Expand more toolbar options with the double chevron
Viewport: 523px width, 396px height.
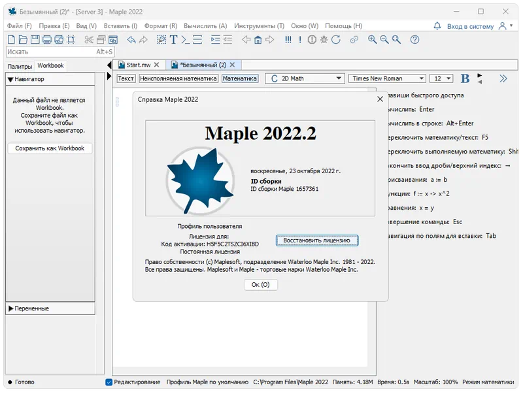click(503, 78)
